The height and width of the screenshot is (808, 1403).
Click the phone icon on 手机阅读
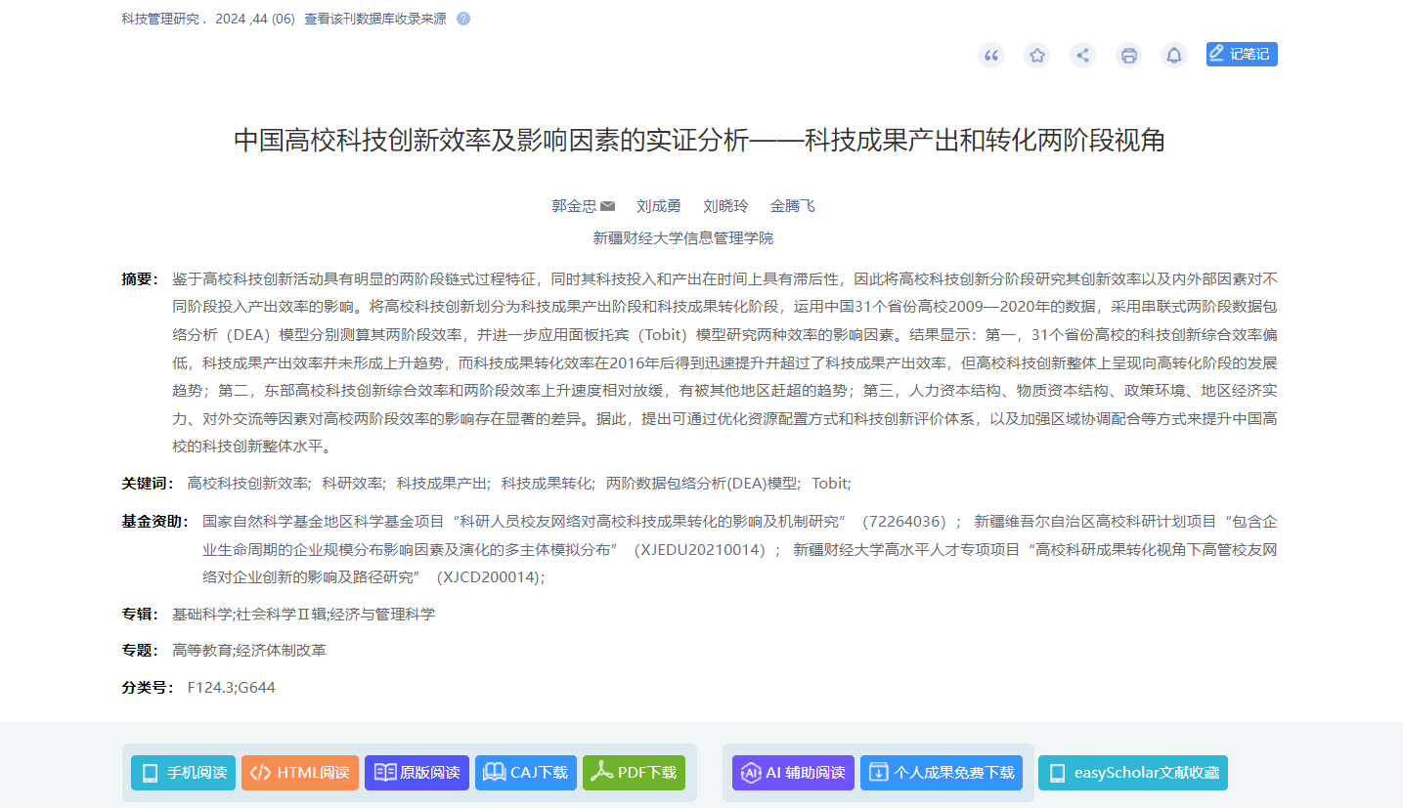pos(149,772)
